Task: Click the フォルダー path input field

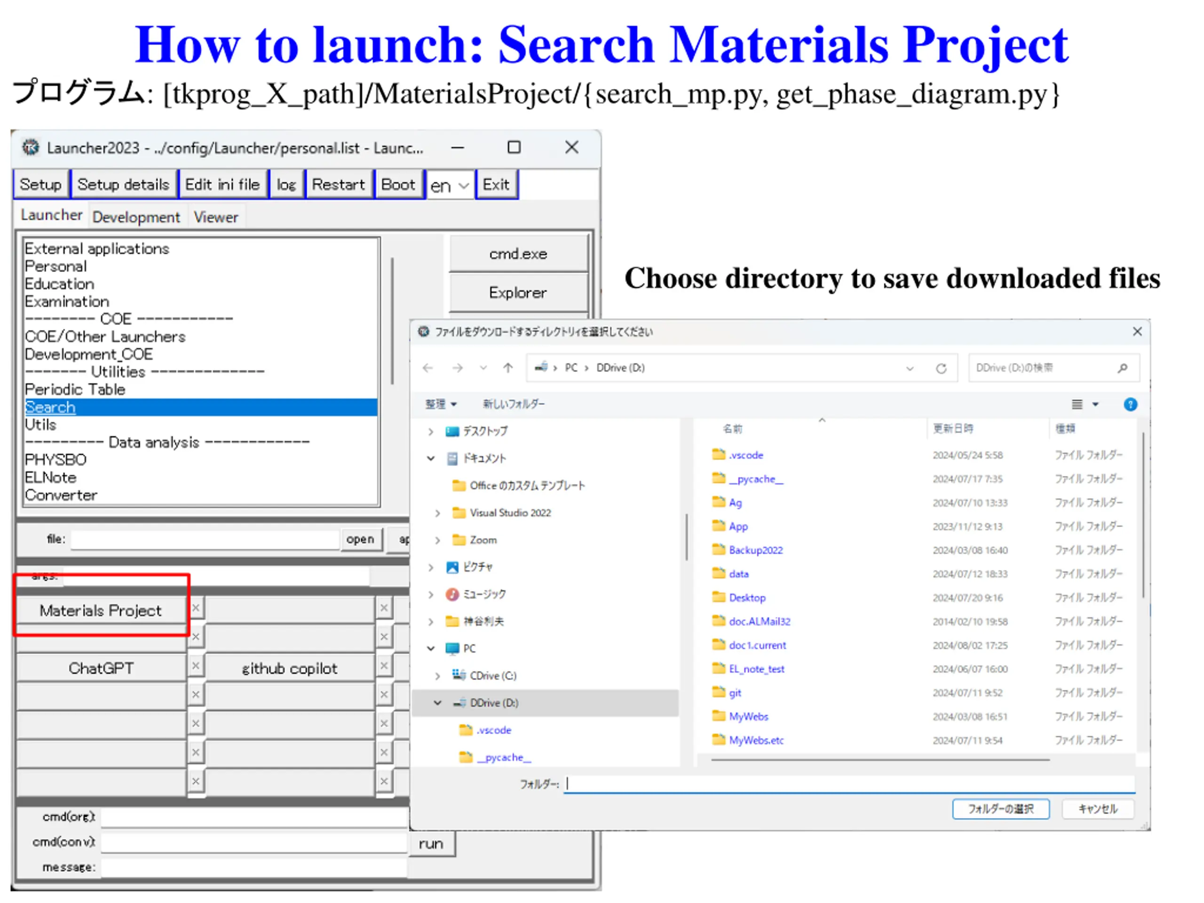Action: pos(849,784)
